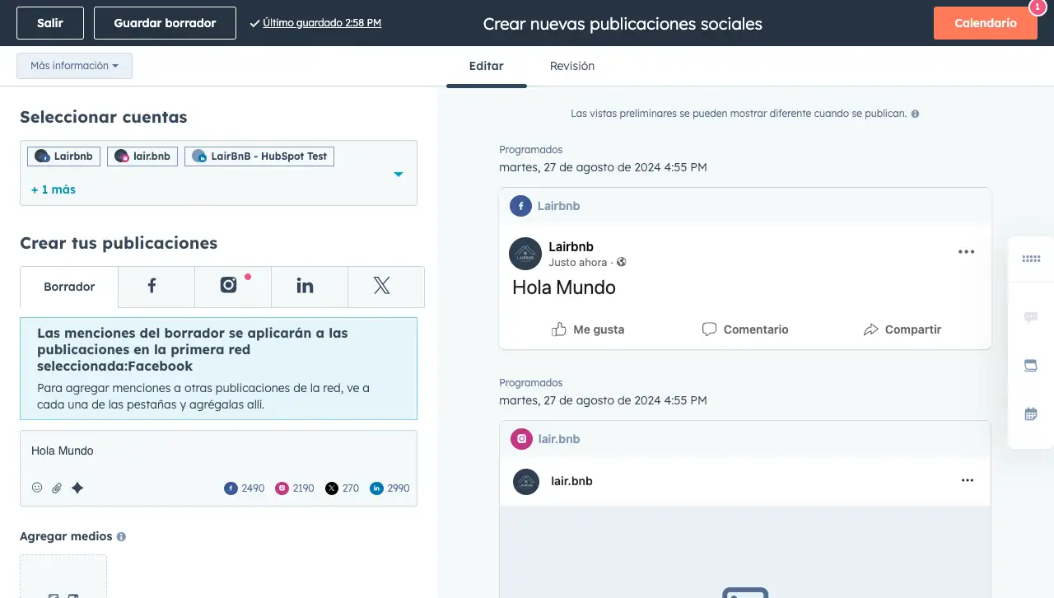Click the LinkedIn character count icon
Image resolution: width=1054 pixels, height=598 pixels.
376,488
